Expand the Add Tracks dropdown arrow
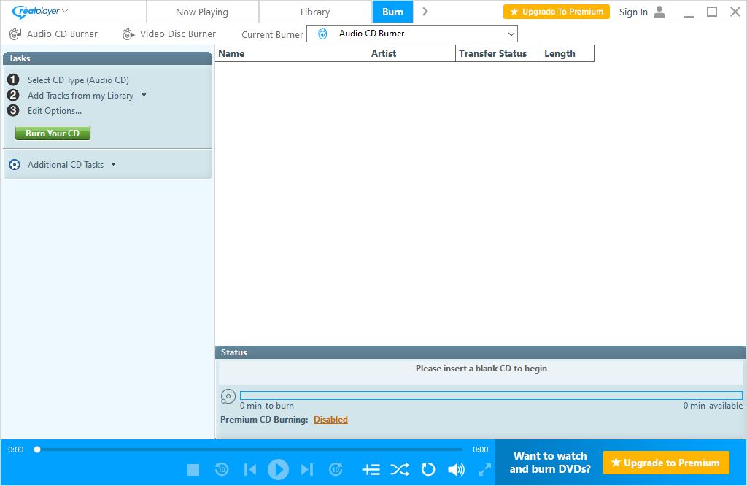This screenshot has height=486, width=747. (144, 96)
